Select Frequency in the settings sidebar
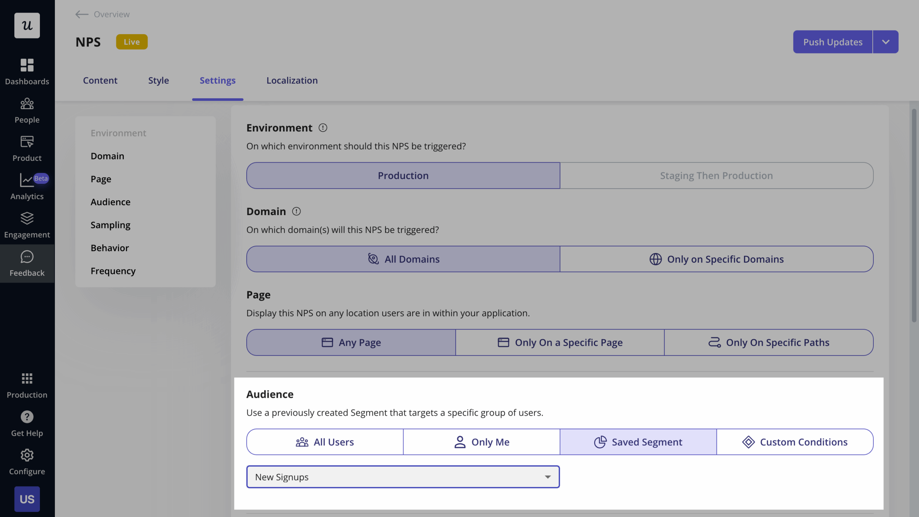The width and height of the screenshot is (919, 517). [x=113, y=271]
